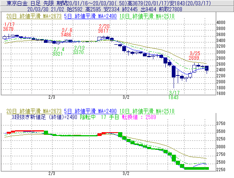Click the 2/4 3321 low annotation

pyautogui.click(x=58, y=51)
